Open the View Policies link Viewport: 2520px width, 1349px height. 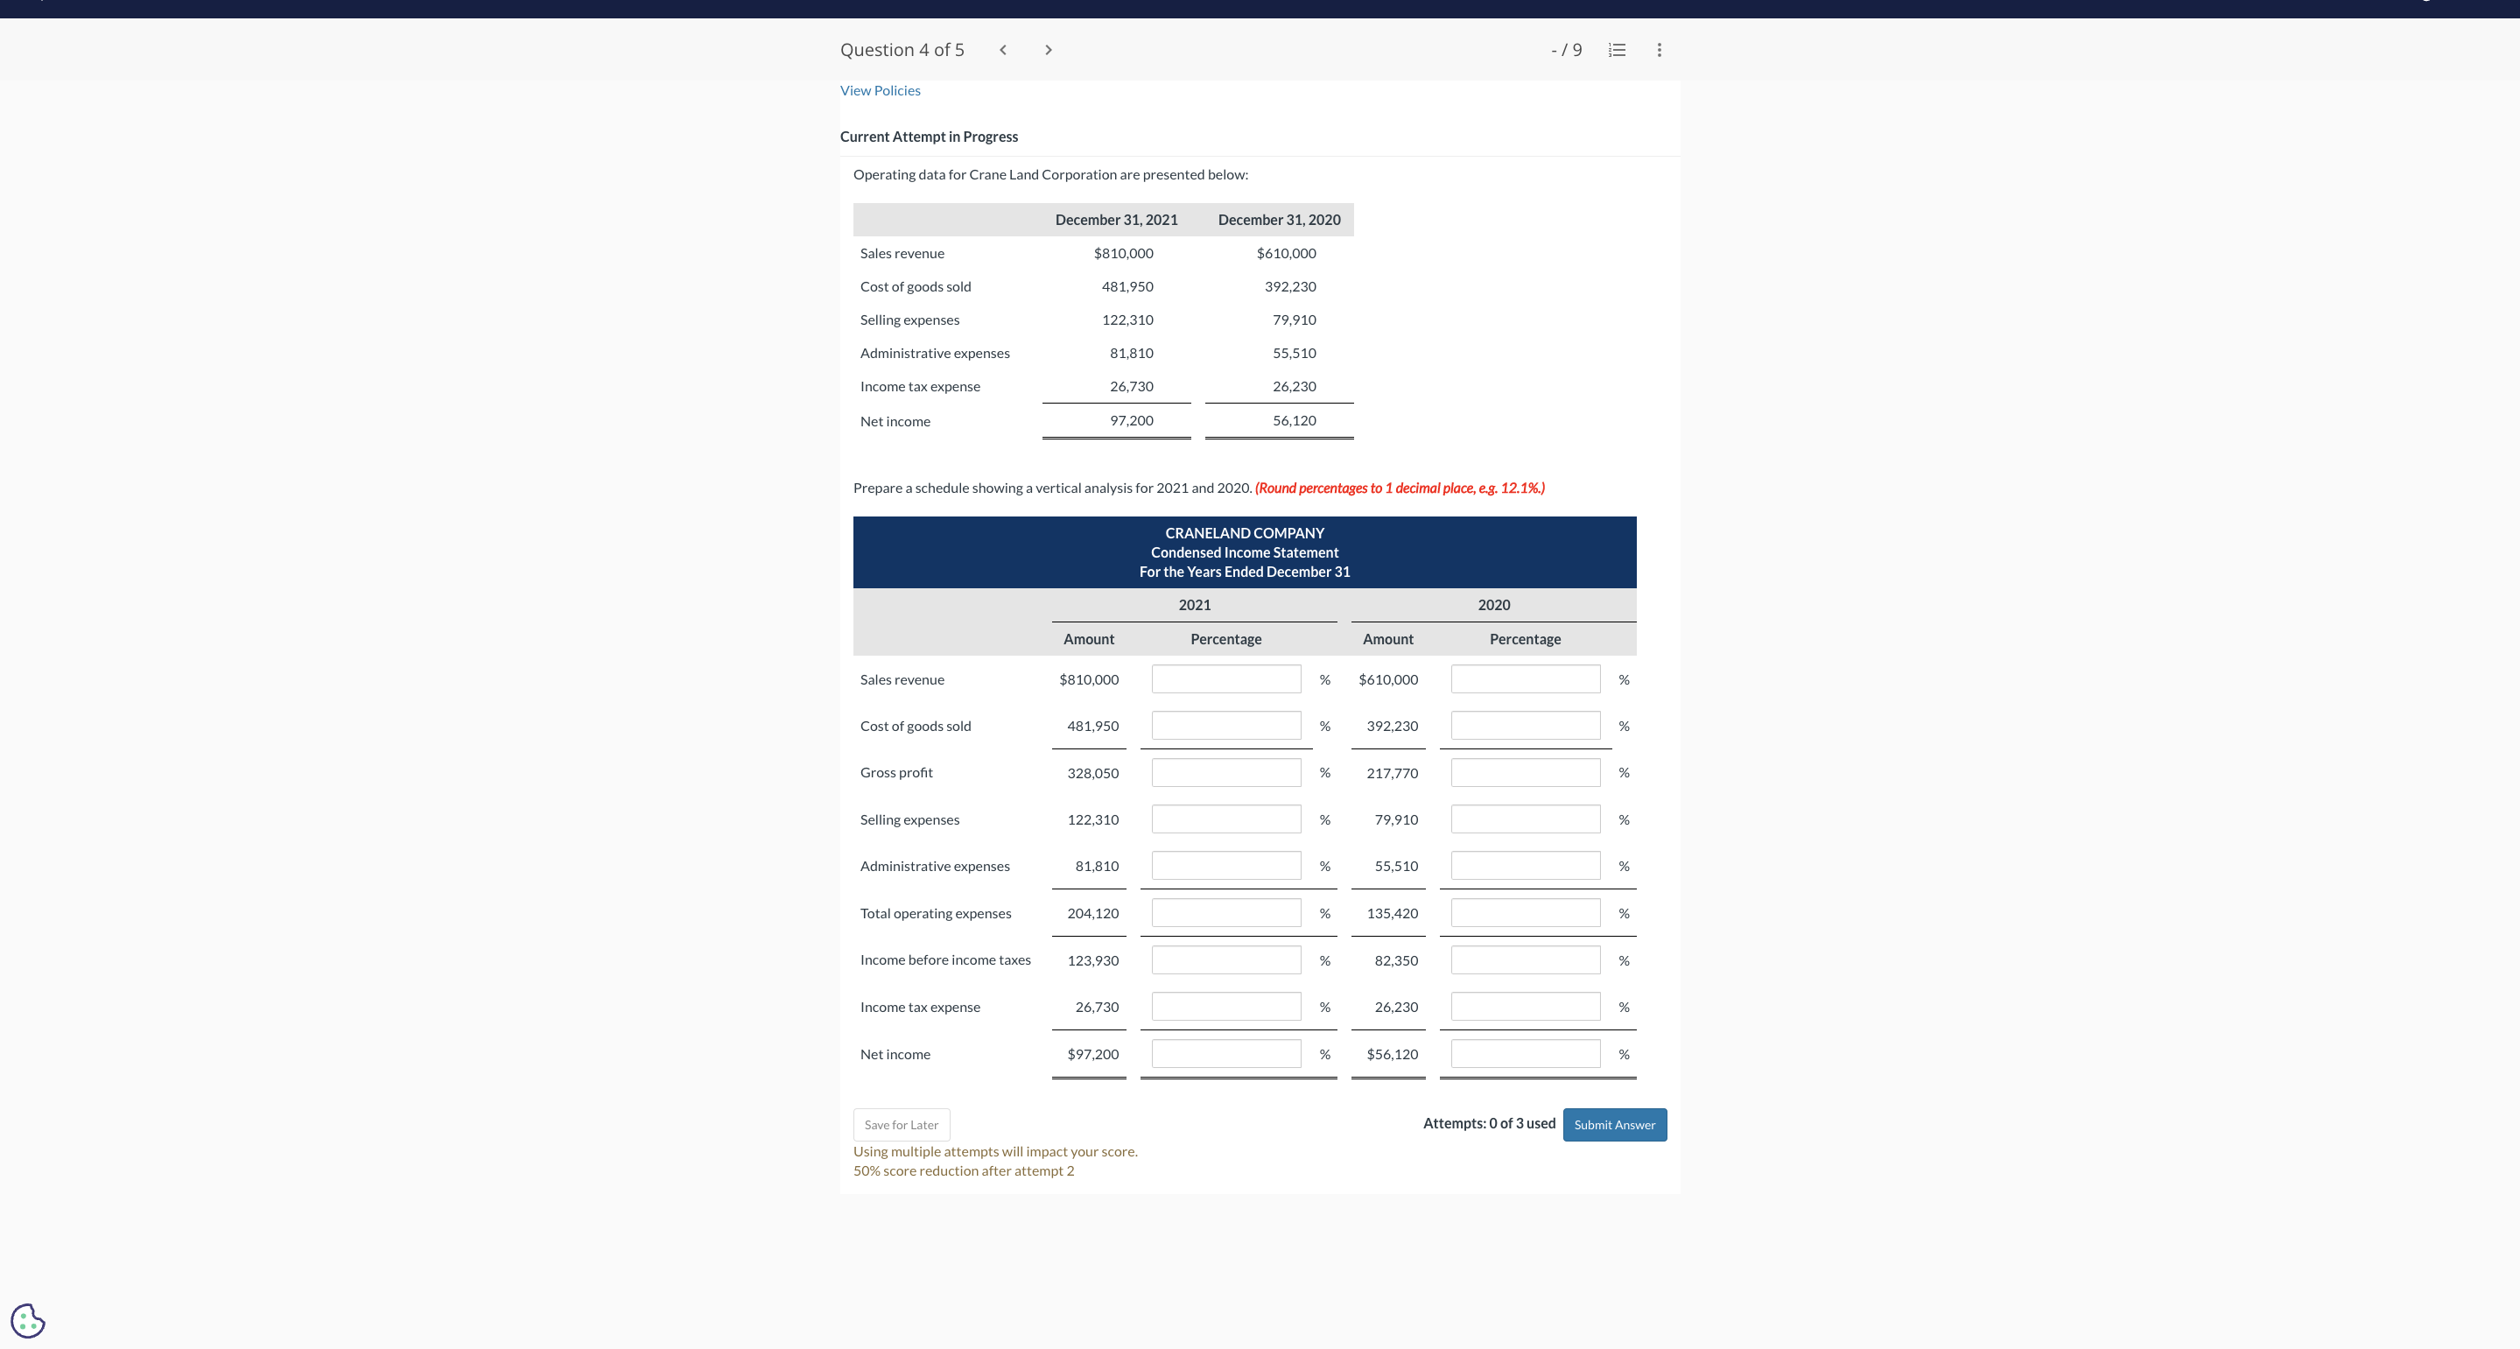point(880,90)
